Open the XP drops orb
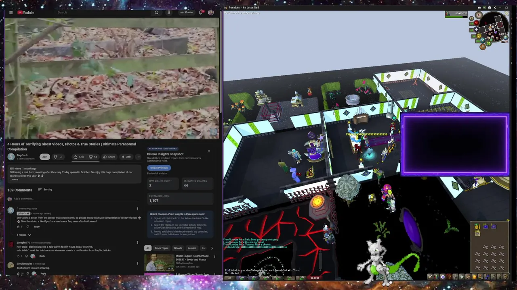The width and height of the screenshot is (517, 290). (471, 18)
